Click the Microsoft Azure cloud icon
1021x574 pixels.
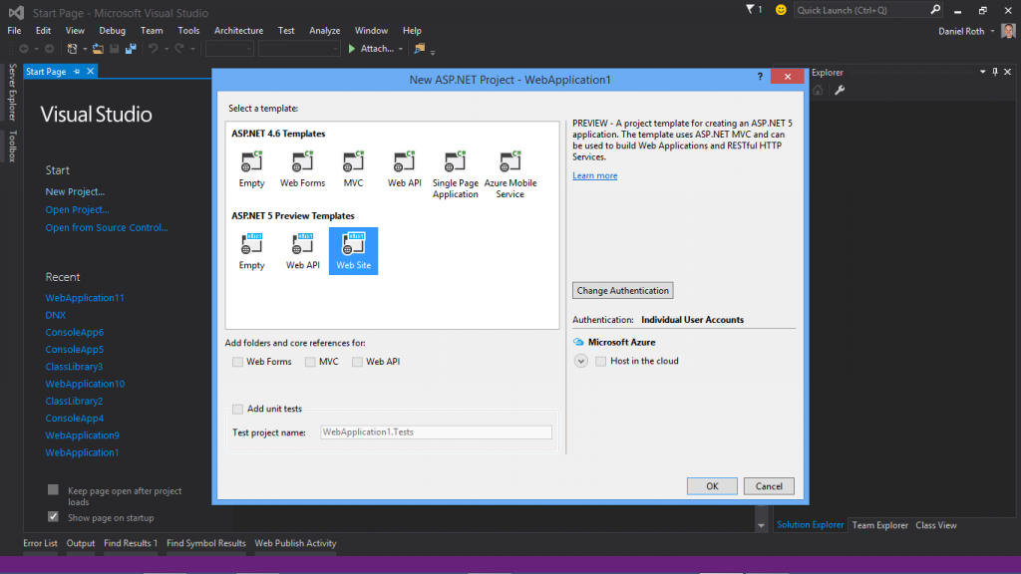click(578, 342)
